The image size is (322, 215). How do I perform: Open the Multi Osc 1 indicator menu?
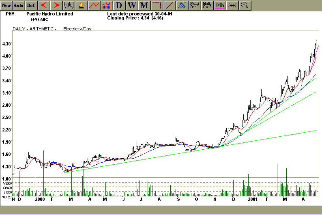(195, 5)
